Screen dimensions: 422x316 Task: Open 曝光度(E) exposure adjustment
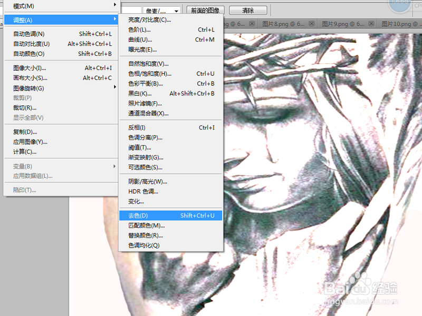[170, 50]
